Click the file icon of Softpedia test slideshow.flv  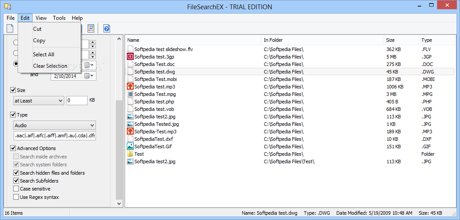pyautogui.click(x=130, y=49)
